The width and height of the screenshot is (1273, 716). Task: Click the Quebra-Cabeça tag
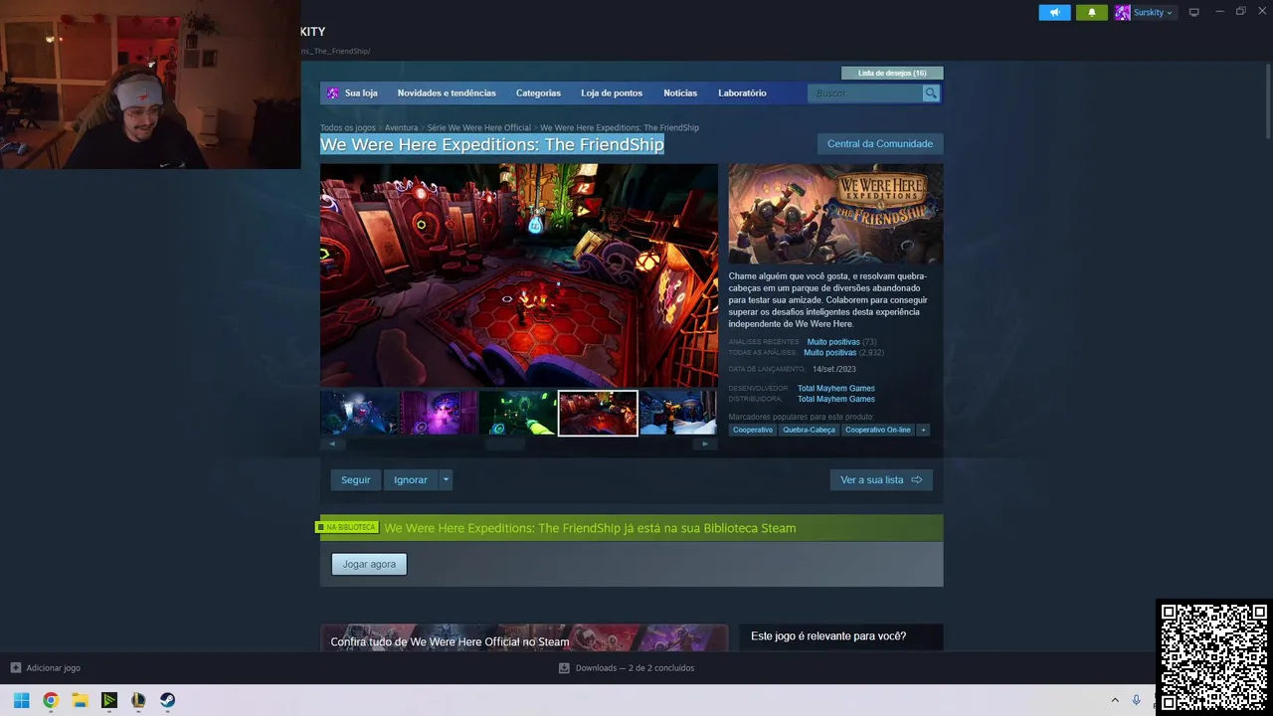tap(809, 430)
